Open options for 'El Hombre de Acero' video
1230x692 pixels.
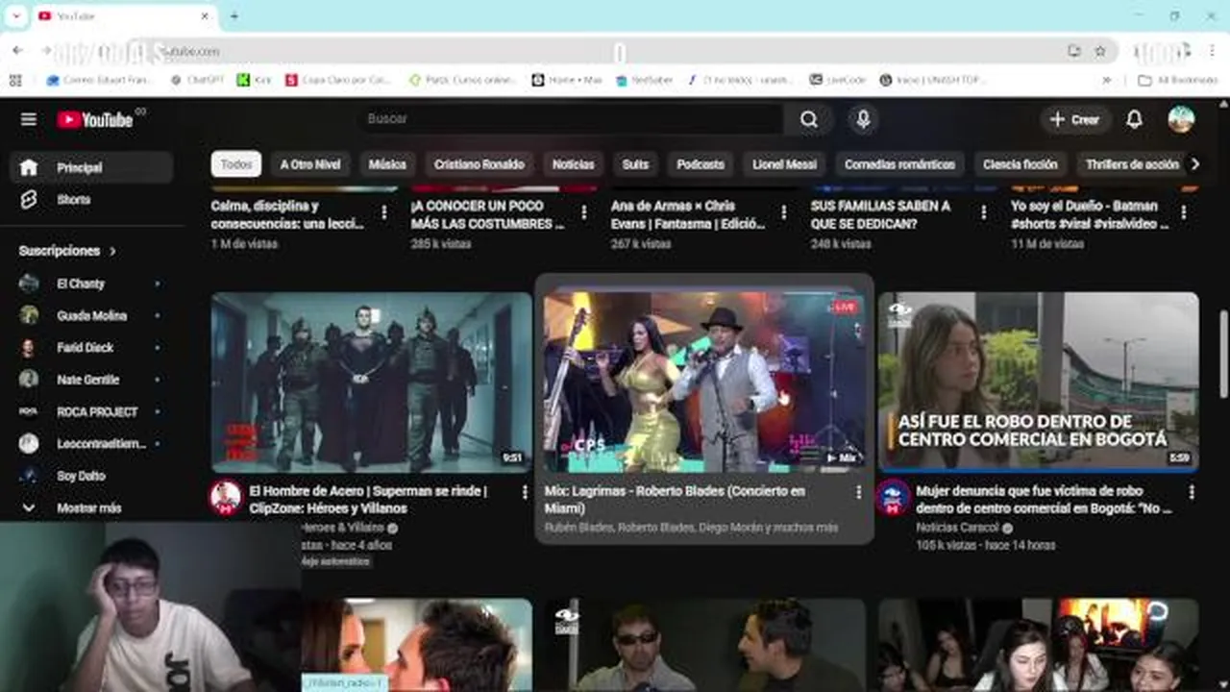[525, 492]
